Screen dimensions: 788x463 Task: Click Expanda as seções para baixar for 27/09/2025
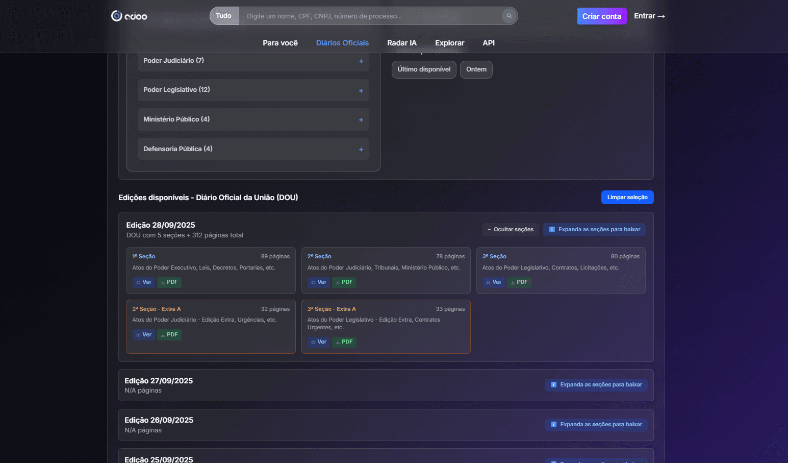[596, 385]
